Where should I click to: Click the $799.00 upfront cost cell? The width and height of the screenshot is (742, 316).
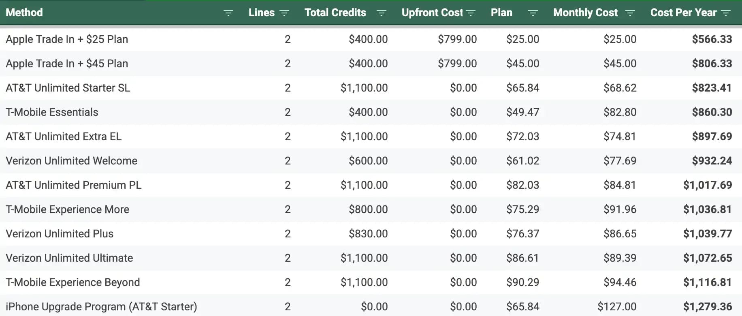click(456, 39)
